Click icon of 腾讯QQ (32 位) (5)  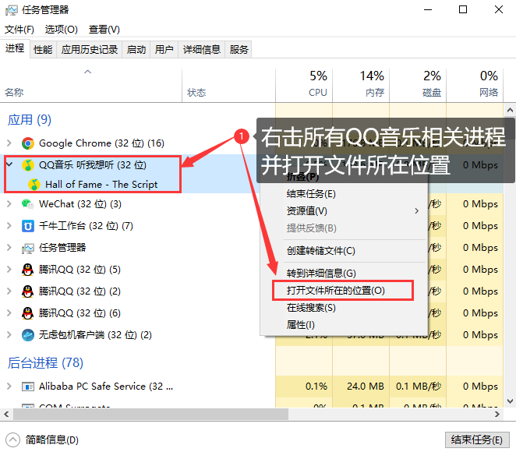(x=28, y=270)
